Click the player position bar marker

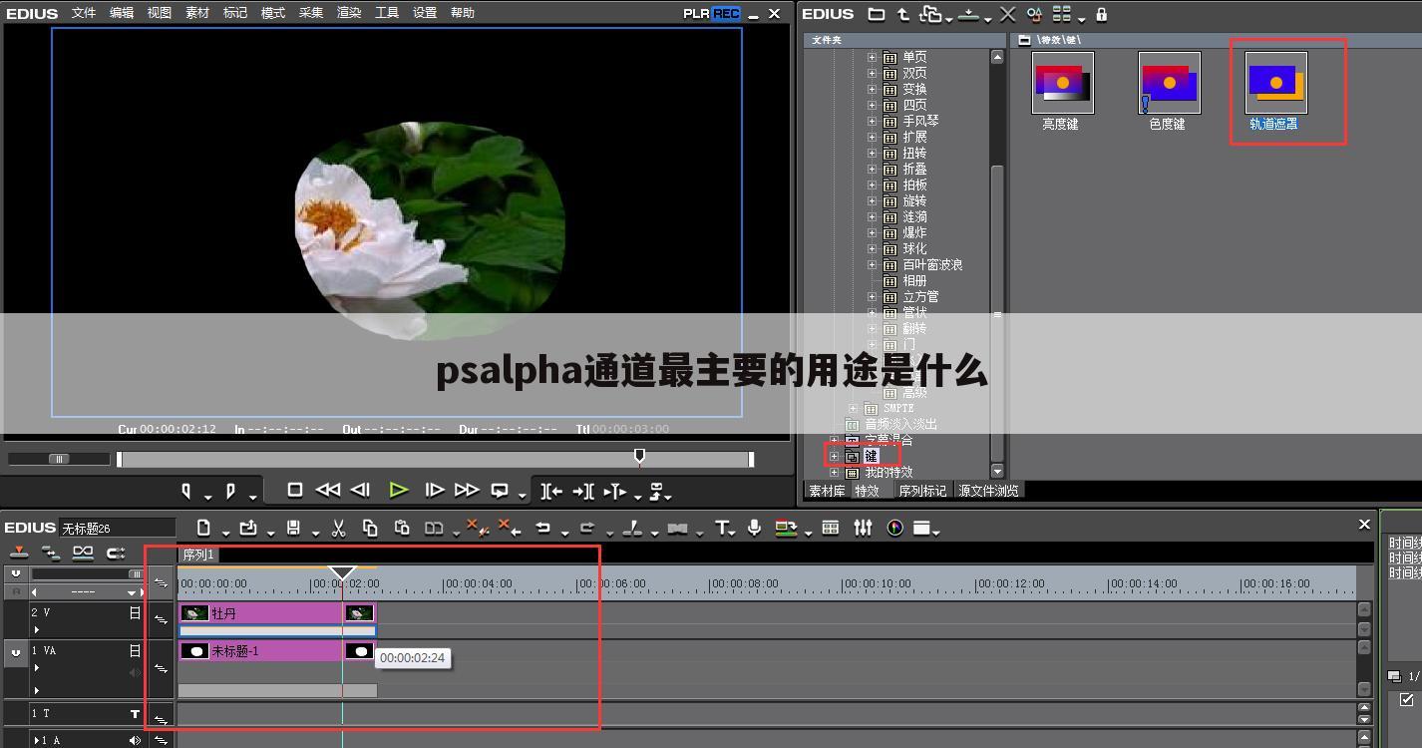point(639,456)
